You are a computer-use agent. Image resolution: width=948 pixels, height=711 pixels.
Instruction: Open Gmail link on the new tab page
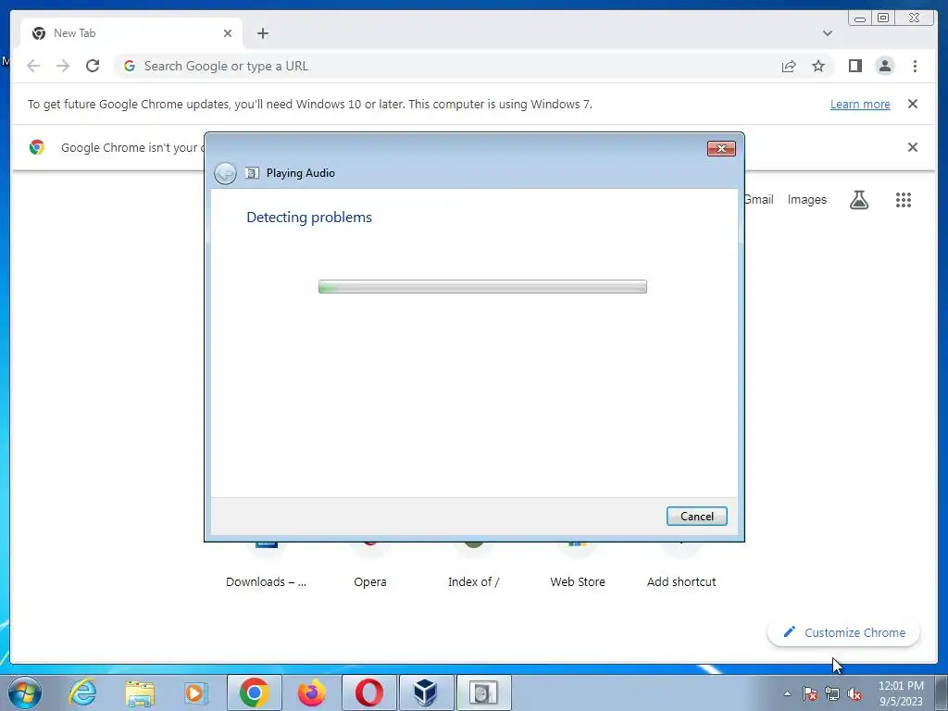click(759, 200)
